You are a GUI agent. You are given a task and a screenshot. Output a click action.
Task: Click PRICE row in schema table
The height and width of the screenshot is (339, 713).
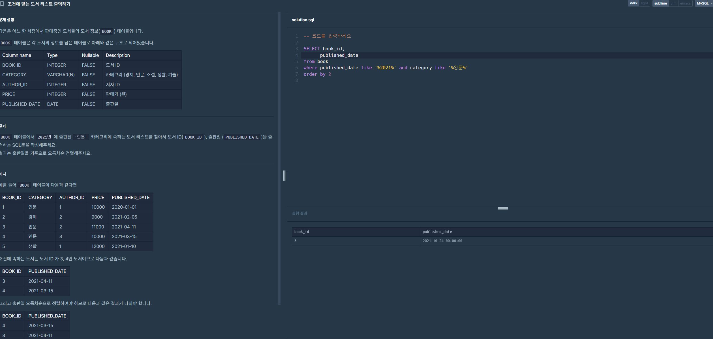(x=91, y=94)
